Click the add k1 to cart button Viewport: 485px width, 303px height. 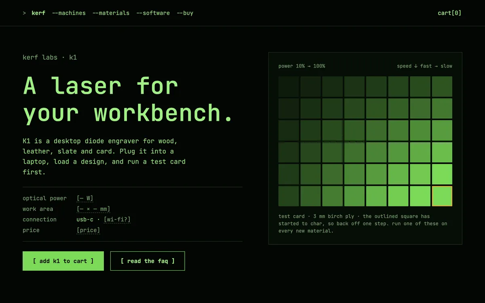[x=63, y=261]
